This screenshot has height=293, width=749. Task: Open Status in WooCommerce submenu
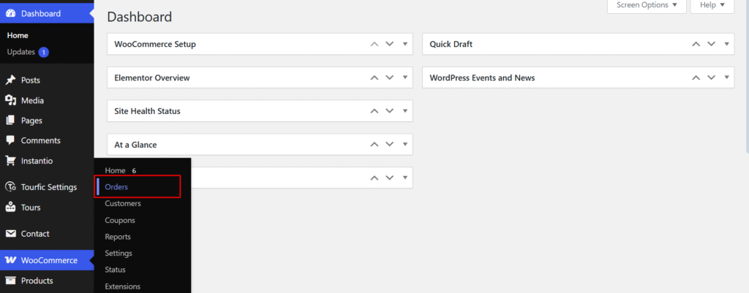pos(115,270)
